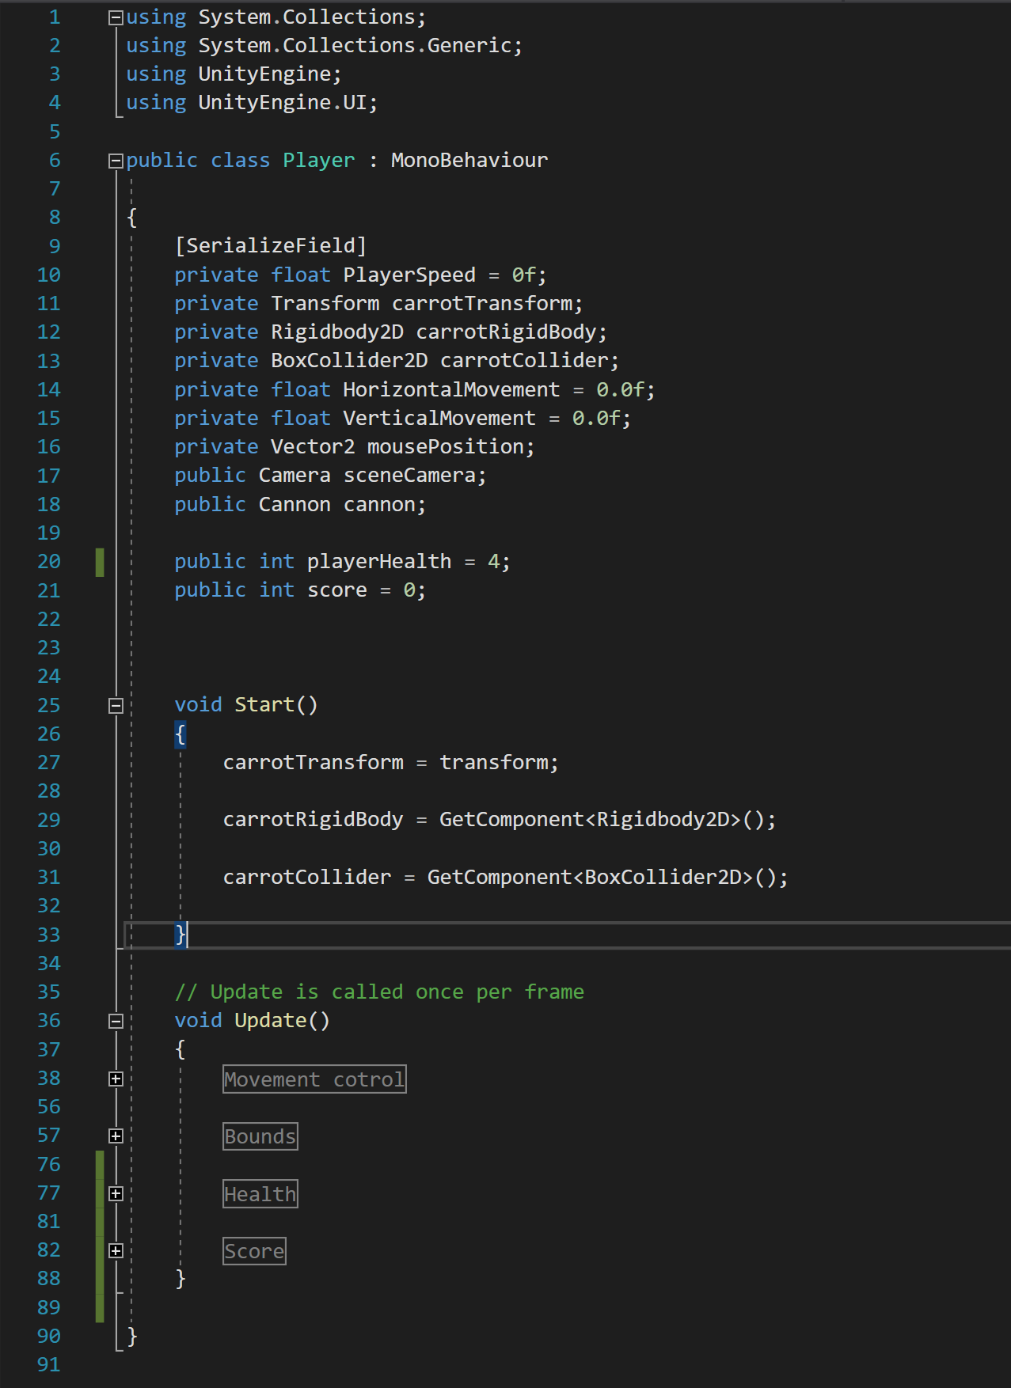Expand the Movement cotrol region

116,1079
